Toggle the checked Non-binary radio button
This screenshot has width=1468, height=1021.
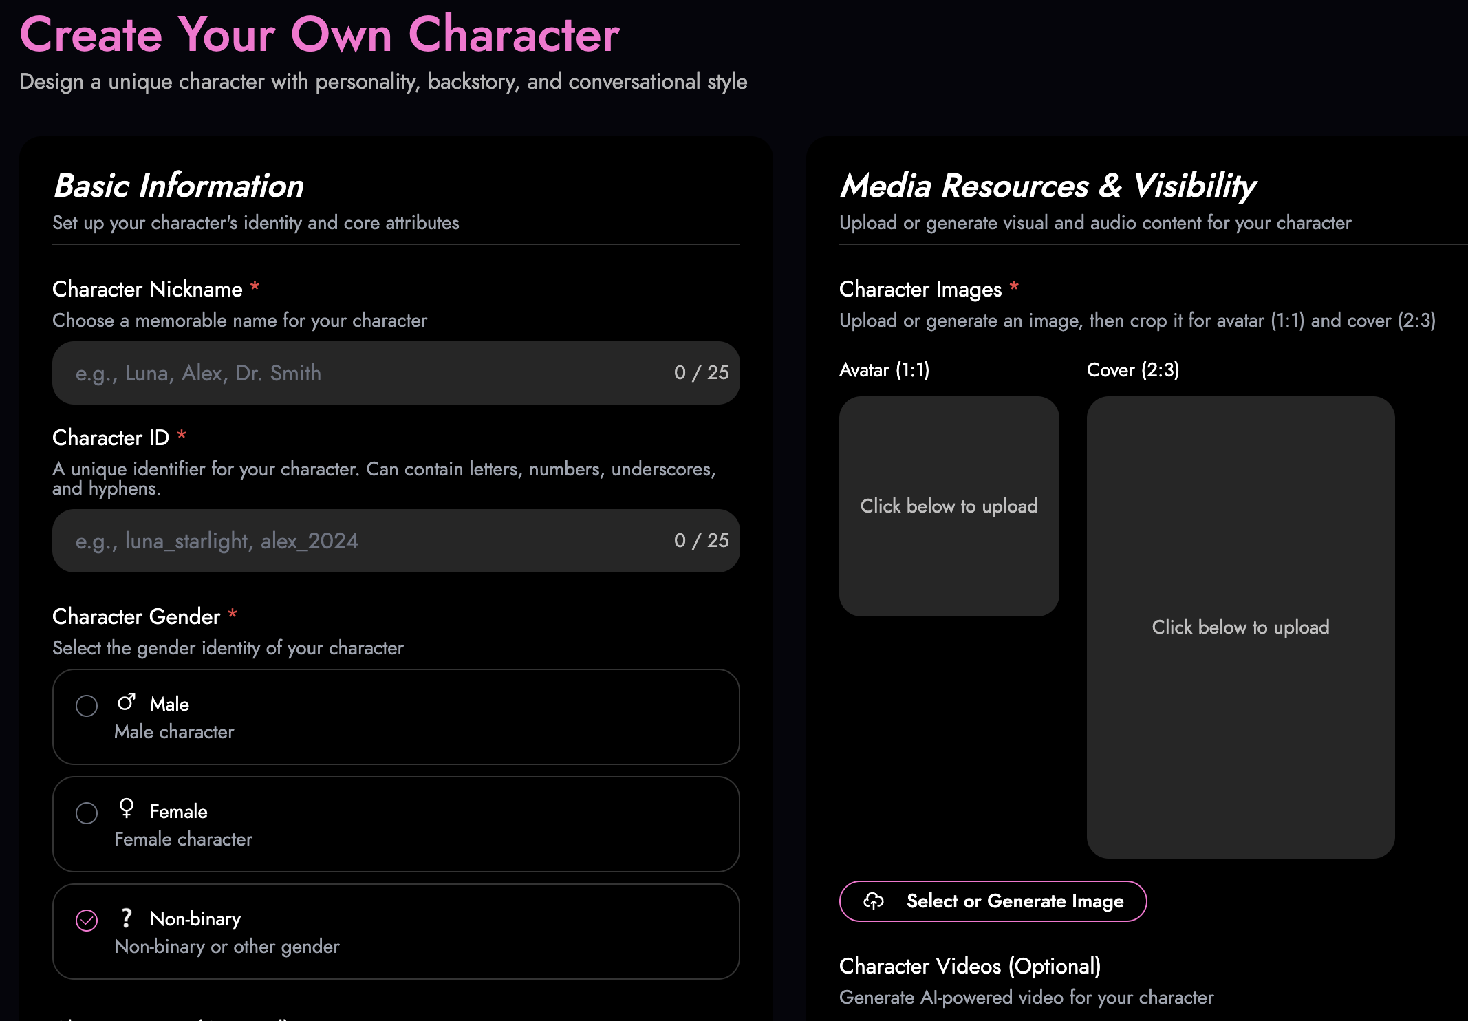87,920
